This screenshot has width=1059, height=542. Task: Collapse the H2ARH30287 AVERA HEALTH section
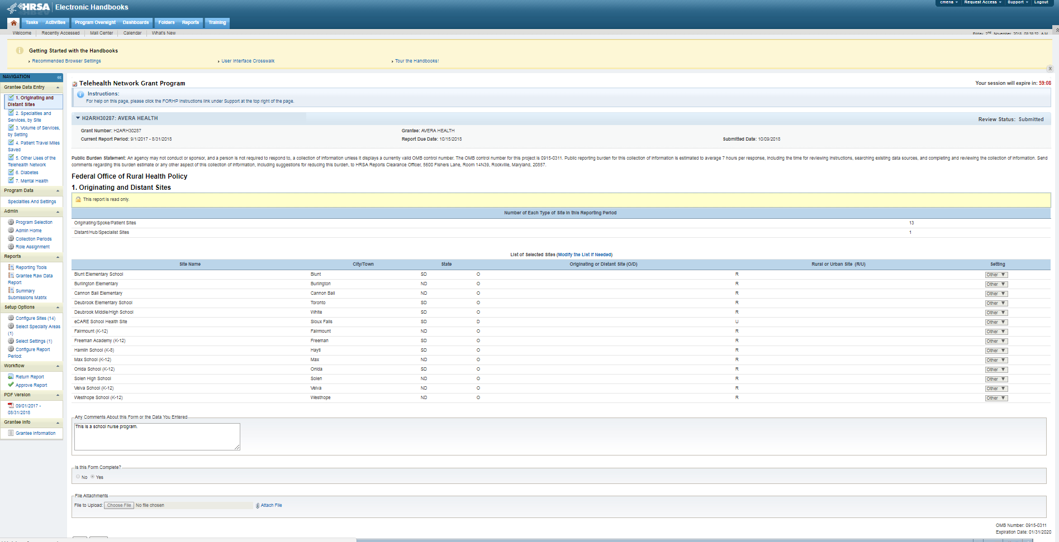(78, 118)
